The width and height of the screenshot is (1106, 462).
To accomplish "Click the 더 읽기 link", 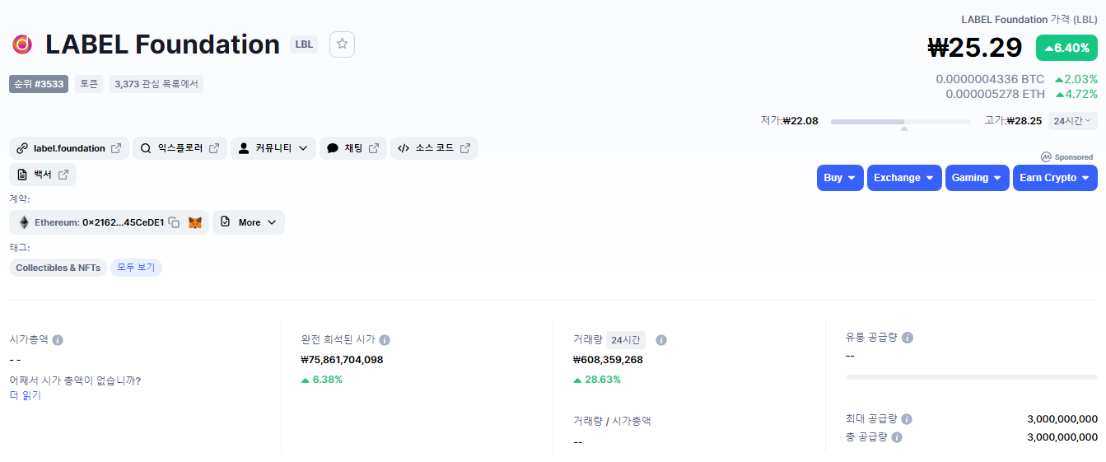I will (25, 395).
